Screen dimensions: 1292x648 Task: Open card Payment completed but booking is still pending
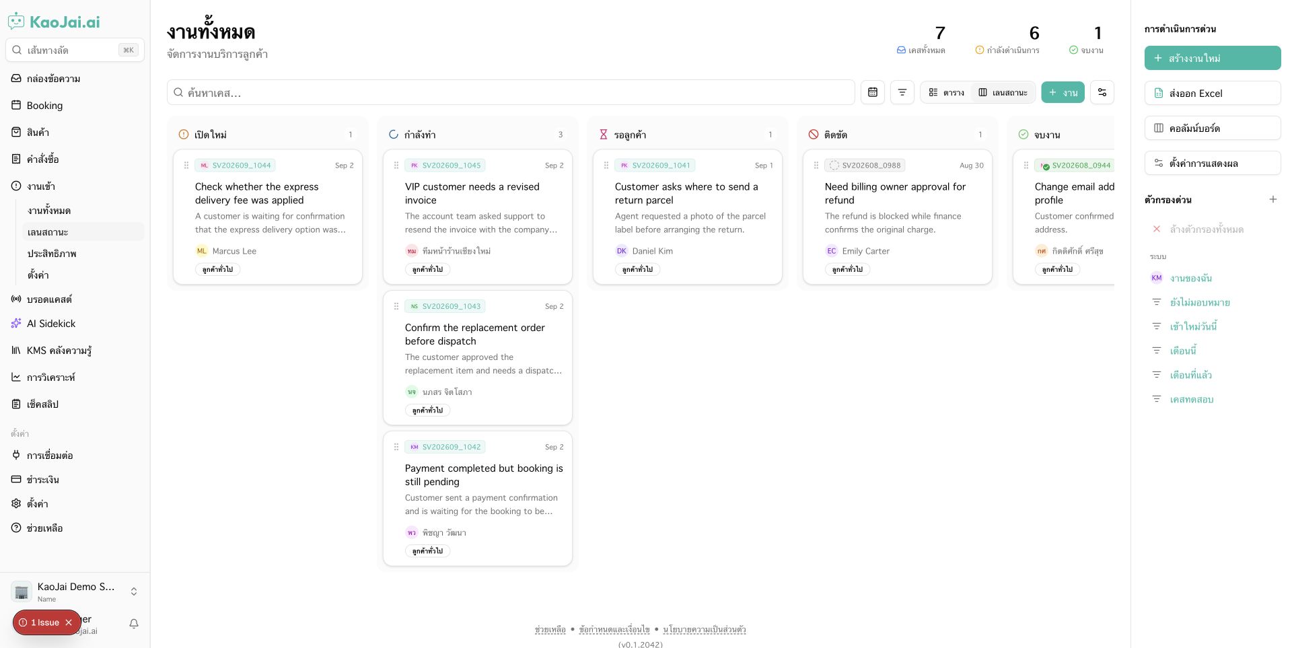point(478,499)
